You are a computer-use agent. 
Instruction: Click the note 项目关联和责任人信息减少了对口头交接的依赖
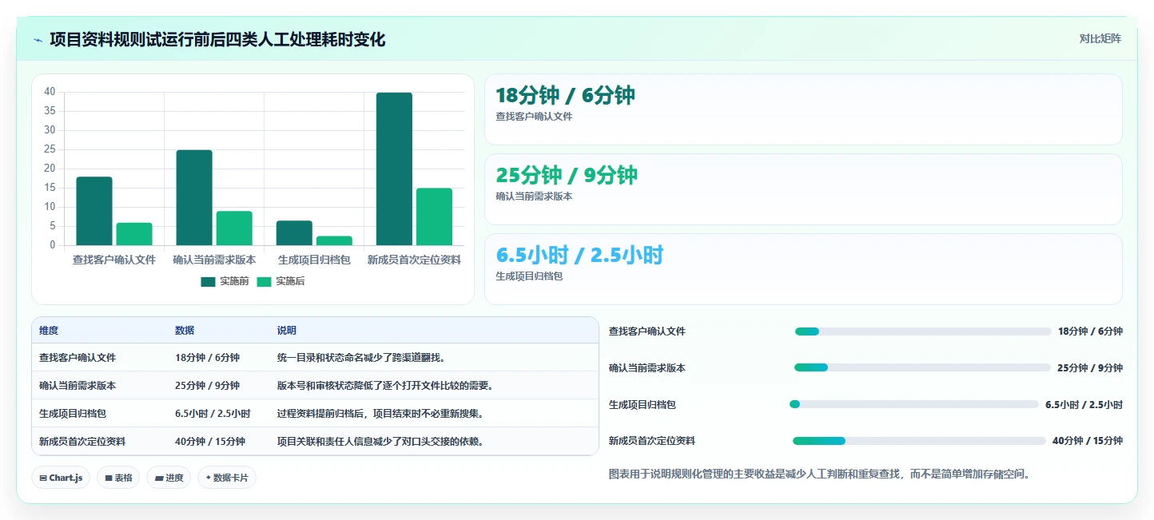pyautogui.click(x=380, y=442)
